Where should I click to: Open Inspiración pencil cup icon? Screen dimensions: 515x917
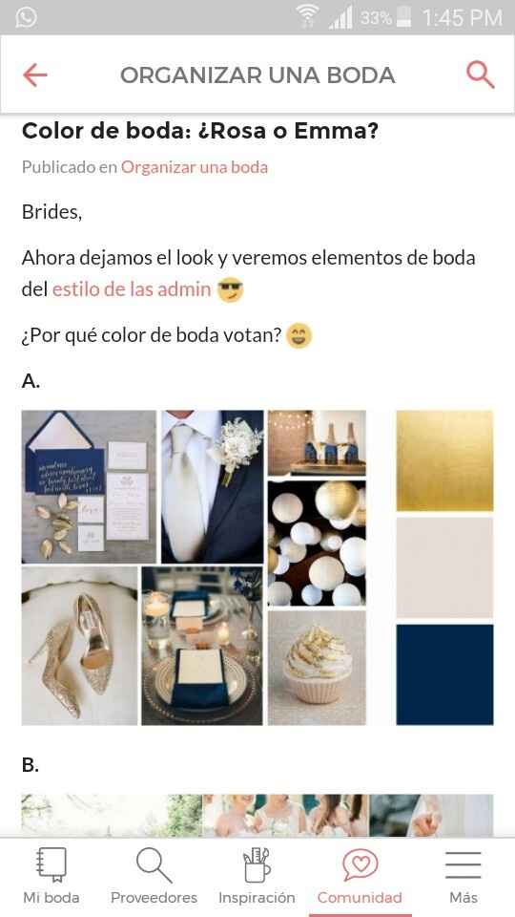[x=257, y=865]
